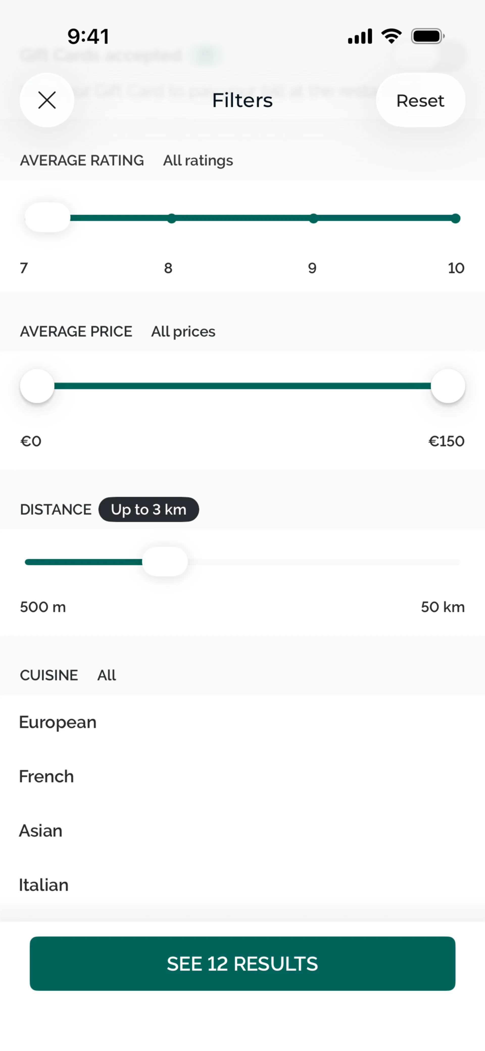This screenshot has width=485, height=1051.
Task: Pick the Asian cuisine option
Action: click(x=41, y=831)
